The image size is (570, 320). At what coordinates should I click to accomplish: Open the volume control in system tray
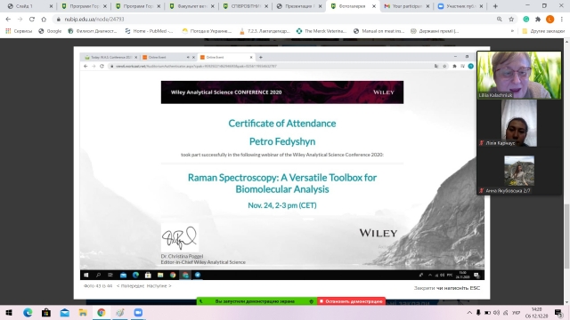(x=497, y=312)
